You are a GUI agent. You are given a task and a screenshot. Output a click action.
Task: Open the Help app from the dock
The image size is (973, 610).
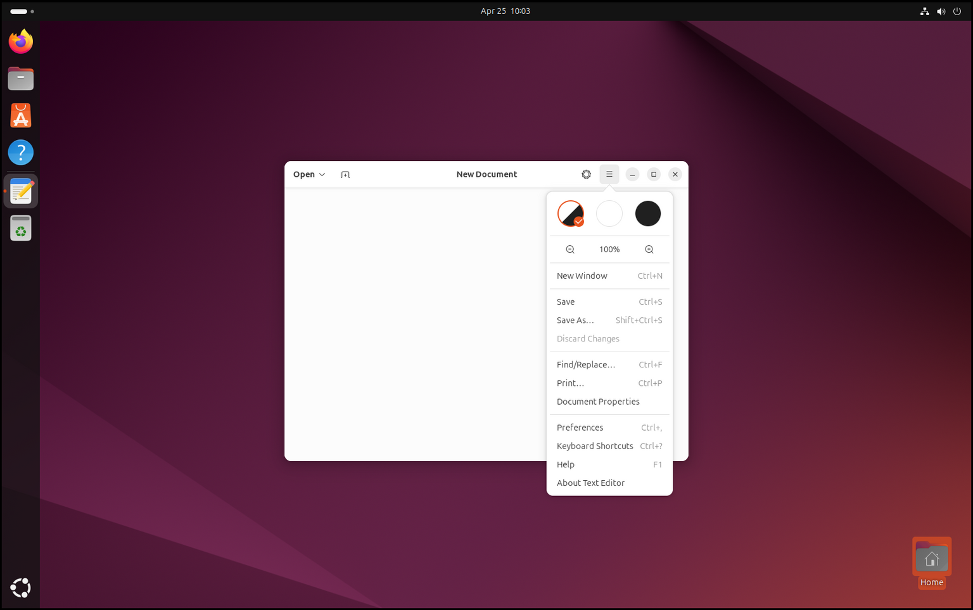point(20,152)
